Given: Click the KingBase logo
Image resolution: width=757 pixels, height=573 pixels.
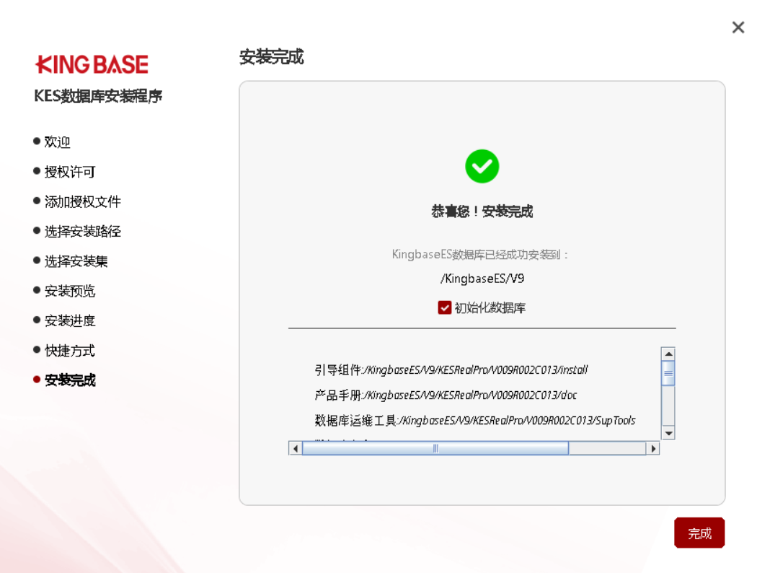Looking at the screenshot, I should coord(92,65).
